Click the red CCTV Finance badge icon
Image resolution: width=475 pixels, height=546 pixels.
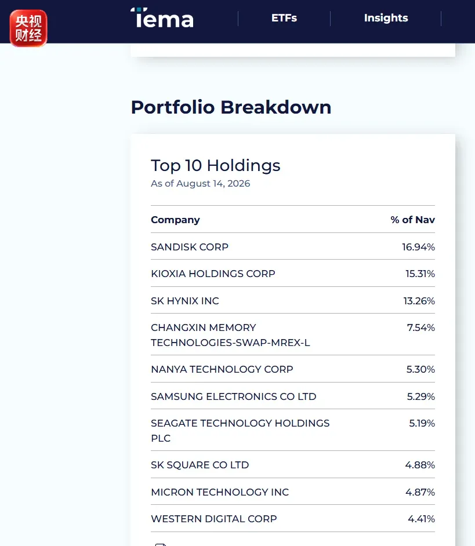tap(28, 28)
